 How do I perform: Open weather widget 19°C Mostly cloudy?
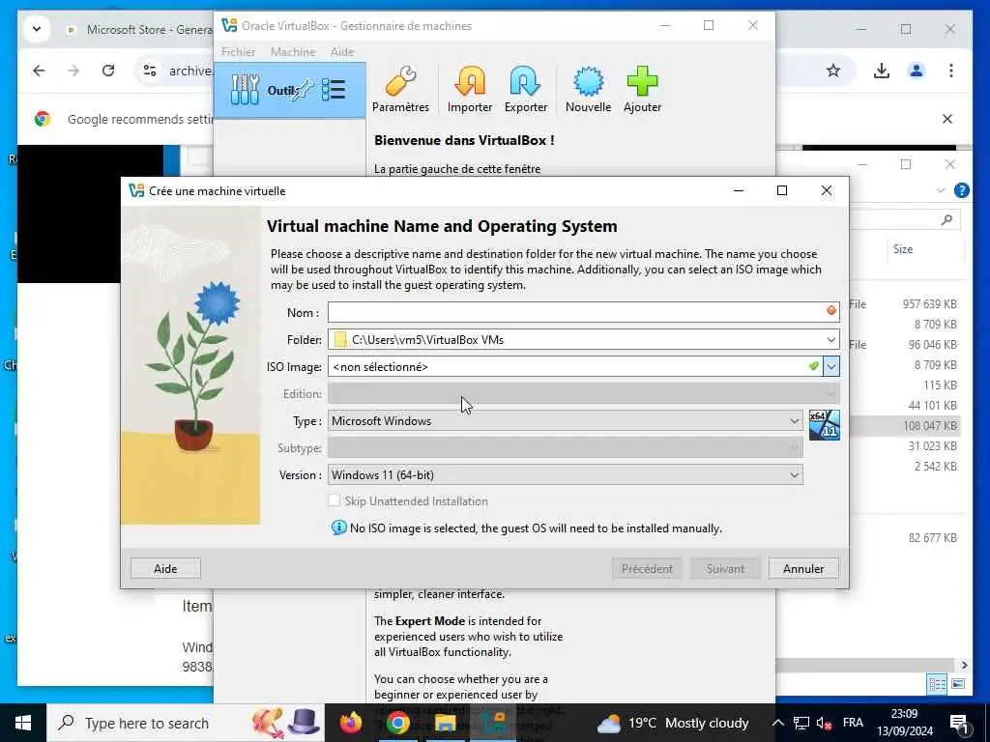click(673, 723)
